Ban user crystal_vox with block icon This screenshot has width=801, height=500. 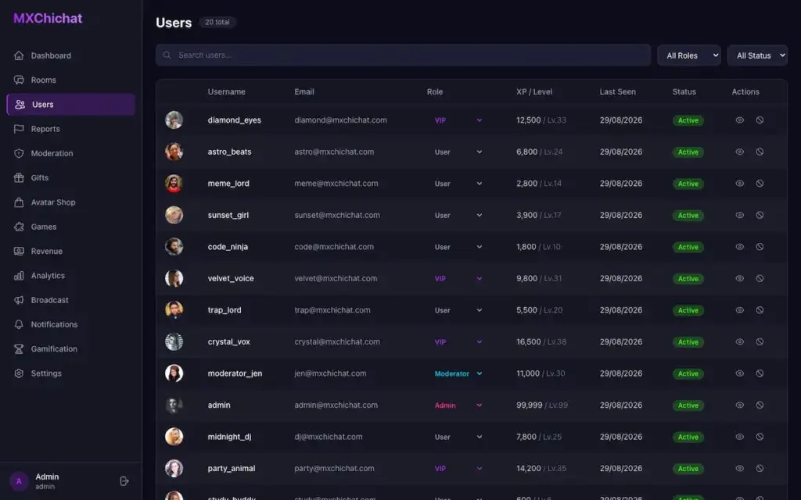(760, 342)
